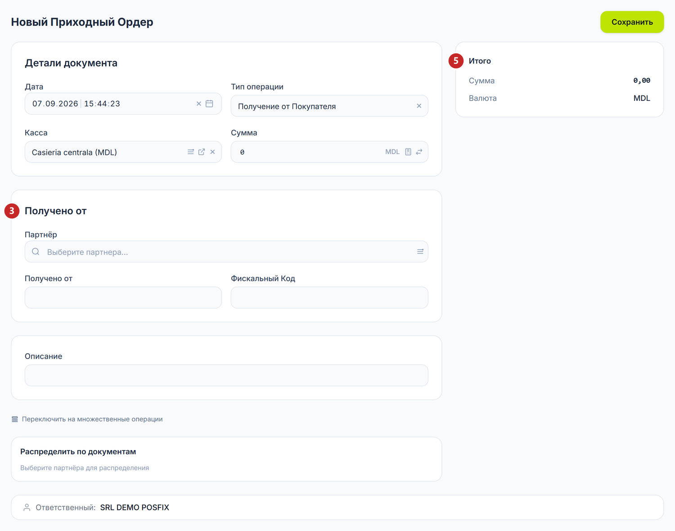The width and height of the screenshot is (675, 531).
Task: Clear the Касса field selection
Action: coord(212,152)
